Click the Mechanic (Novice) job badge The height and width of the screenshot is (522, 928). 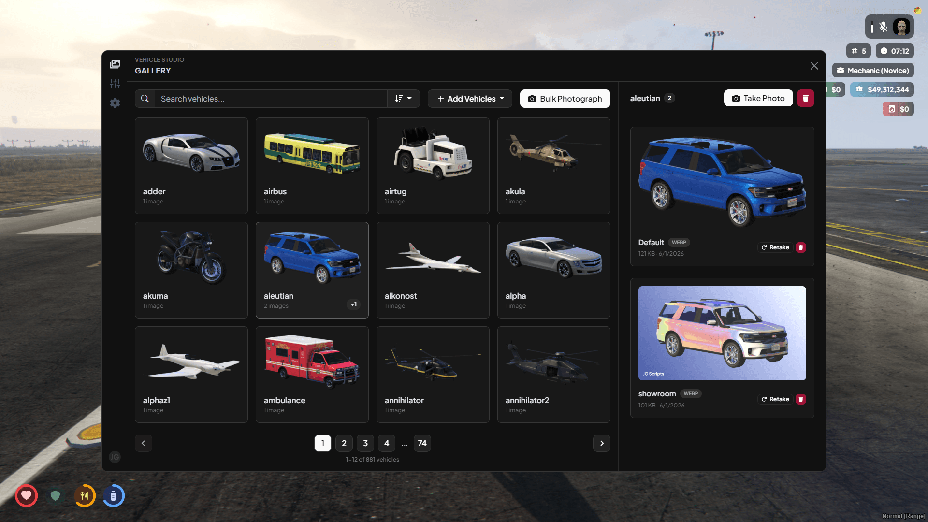(873, 70)
